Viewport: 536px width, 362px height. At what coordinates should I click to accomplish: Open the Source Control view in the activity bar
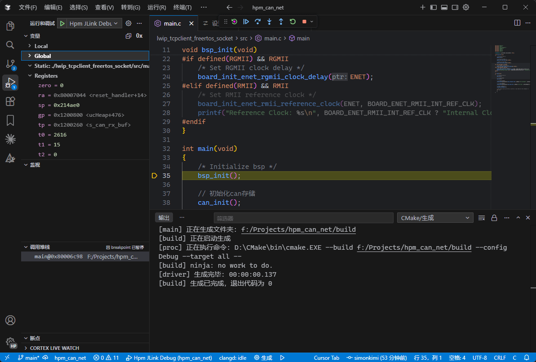pos(10,64)
